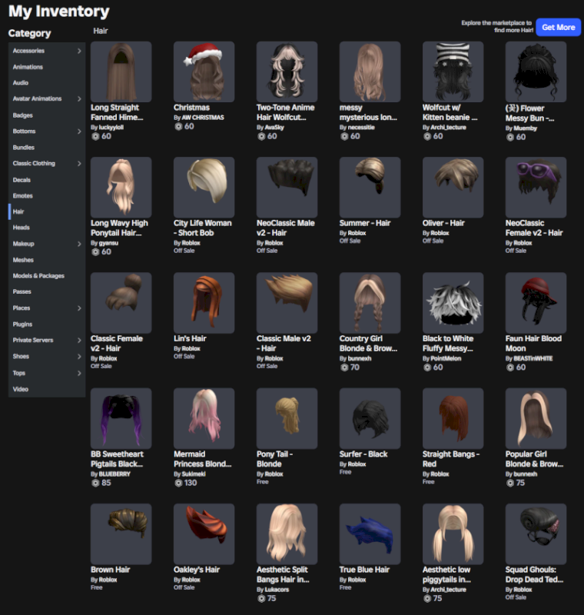Select the Two-Tone Anime Hair Wolfcut thumbnail
This screenshot has width=584, height=615.
(x=287, y=71)
